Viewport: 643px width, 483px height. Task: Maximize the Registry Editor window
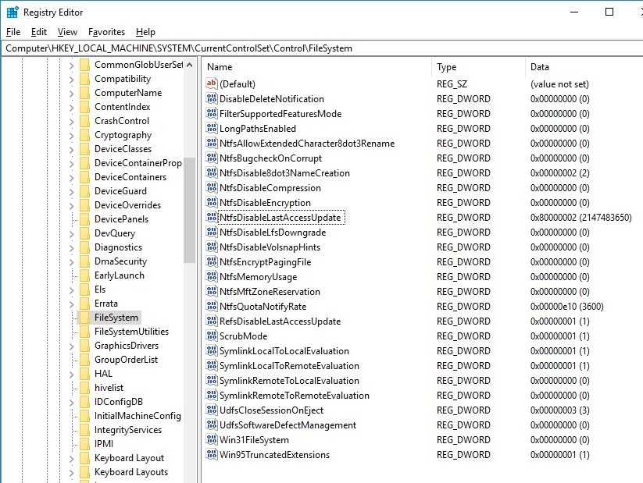pos(609,12)
